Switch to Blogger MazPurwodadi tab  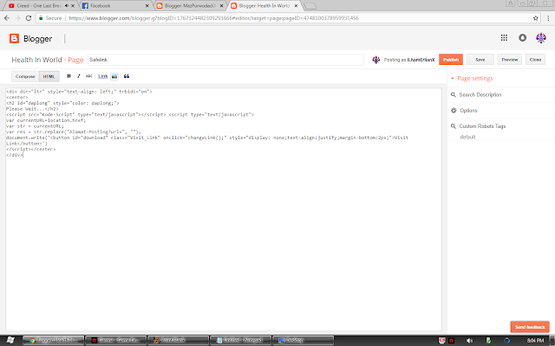click(x=189, y=6)
